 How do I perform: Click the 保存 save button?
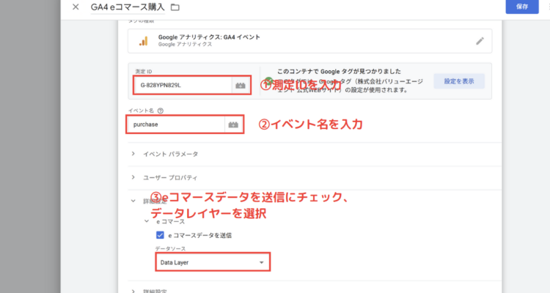[x=522, y=7]
